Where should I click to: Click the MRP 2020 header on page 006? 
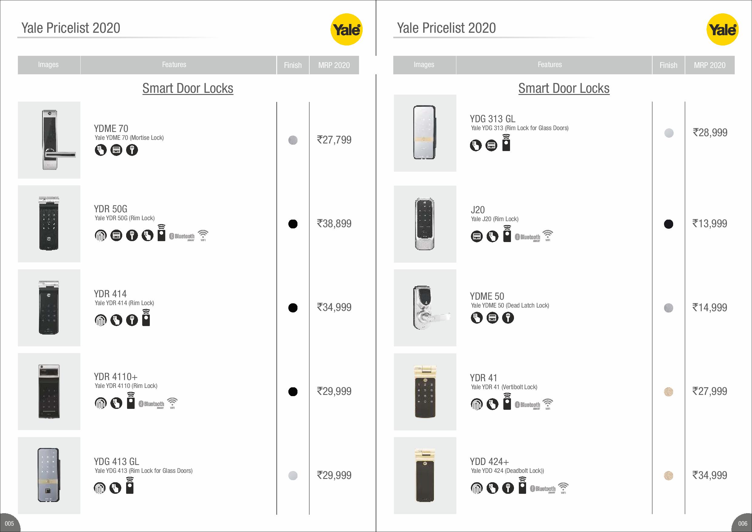point(710,65)
